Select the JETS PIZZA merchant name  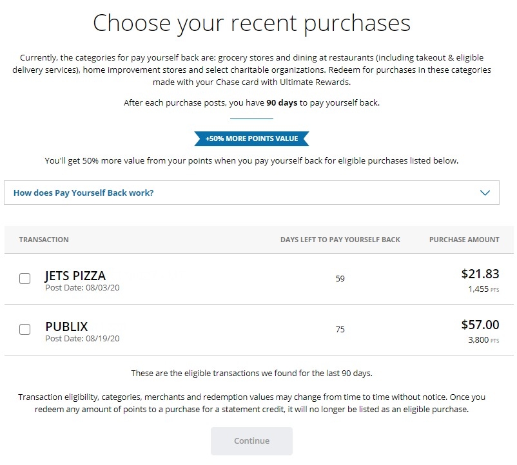click(x=75, y=276)
